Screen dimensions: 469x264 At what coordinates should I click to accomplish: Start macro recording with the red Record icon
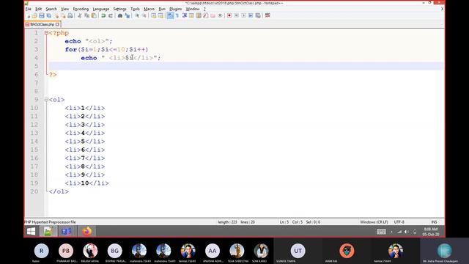click(229, 15)
